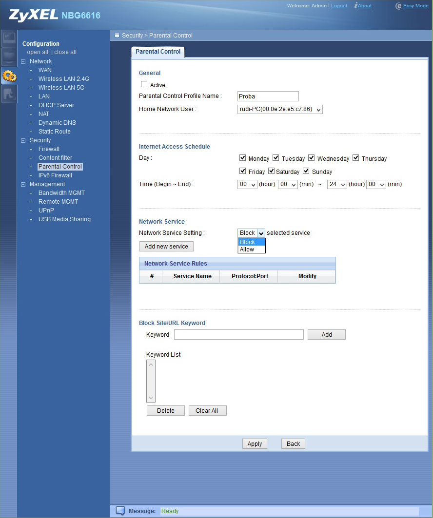This screenshot has height=518, width=433.
Task: Uncheck Thursday in access schedule
Action: [x=355, y=157]
